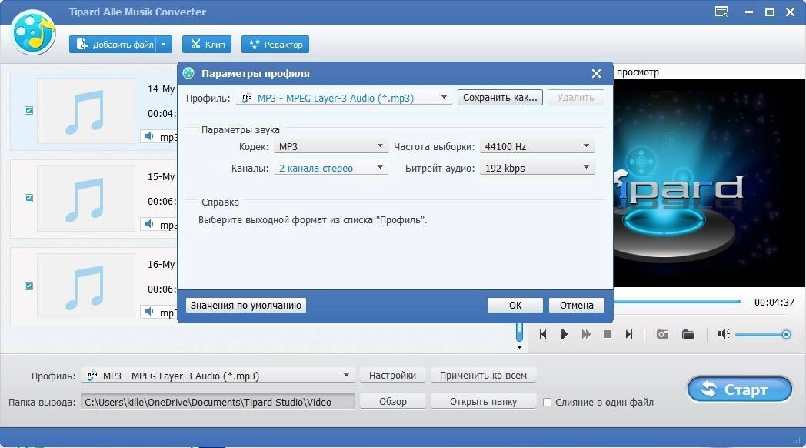Click Значения по умолчанию button
806x448 pixels.
click(245, 305)
